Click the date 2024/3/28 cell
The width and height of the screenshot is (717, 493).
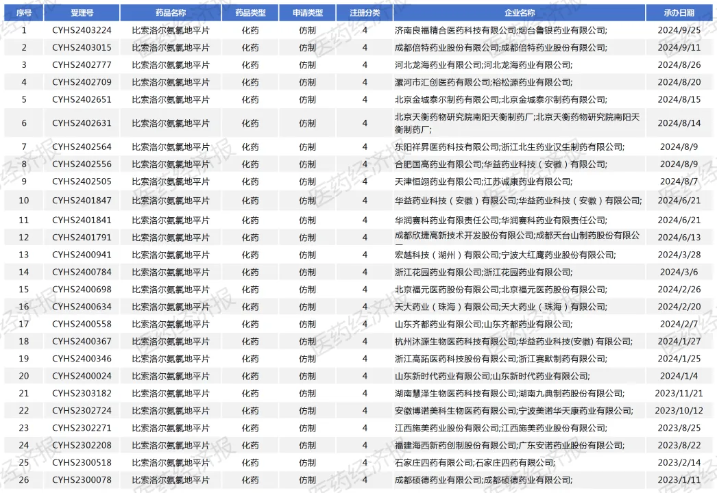(x=679, y=255)
